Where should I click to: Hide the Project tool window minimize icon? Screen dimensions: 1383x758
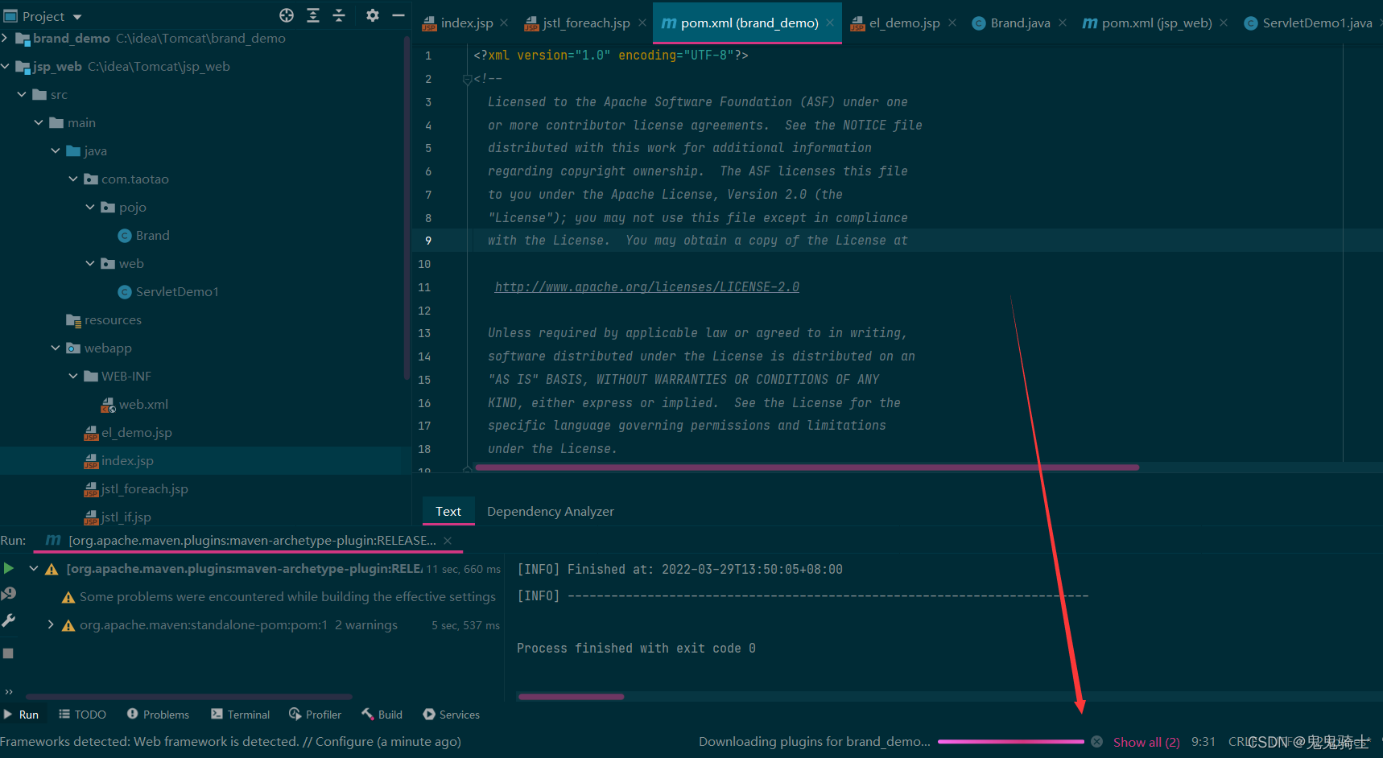tap(398, 15)
